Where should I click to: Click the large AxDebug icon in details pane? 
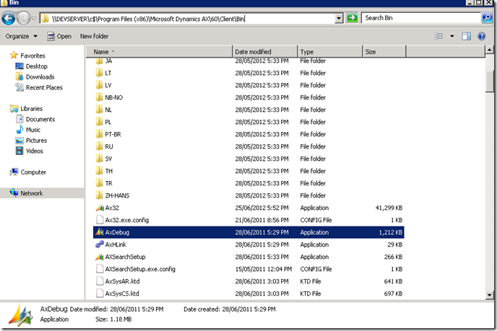click(x=20, y=315)
